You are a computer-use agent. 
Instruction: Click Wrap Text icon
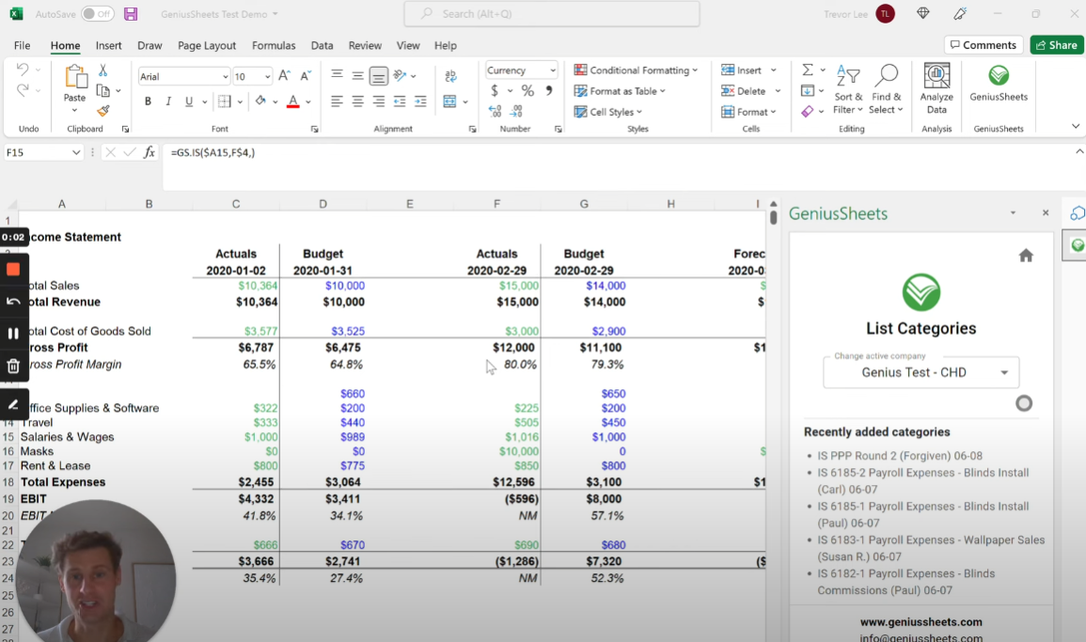tap(450, 76)
